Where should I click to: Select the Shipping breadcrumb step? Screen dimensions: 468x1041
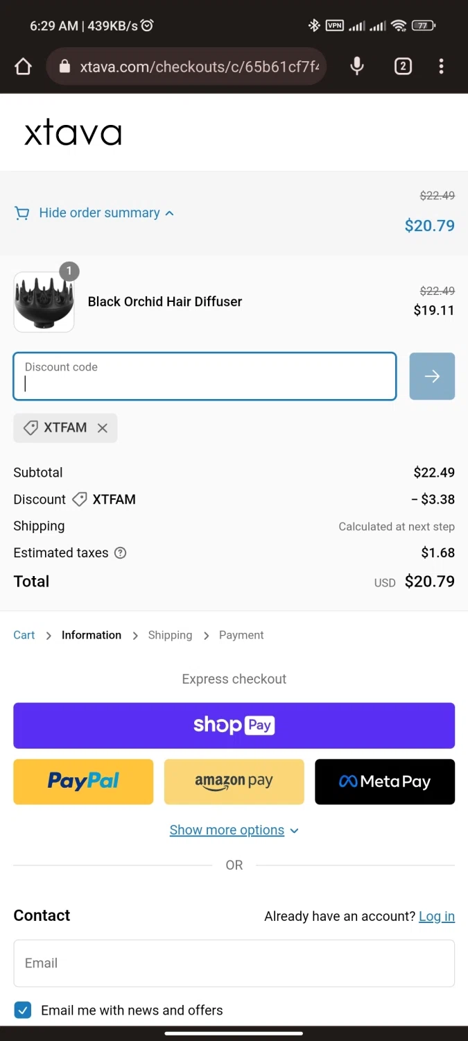click(170, 635)
